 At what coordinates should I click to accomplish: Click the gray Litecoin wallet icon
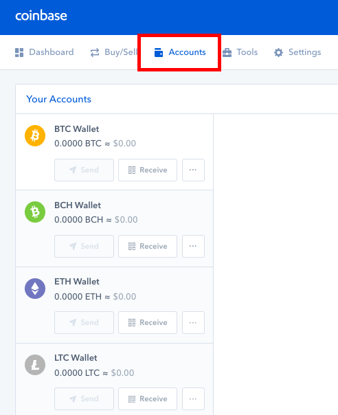click(x=35, y=365)
